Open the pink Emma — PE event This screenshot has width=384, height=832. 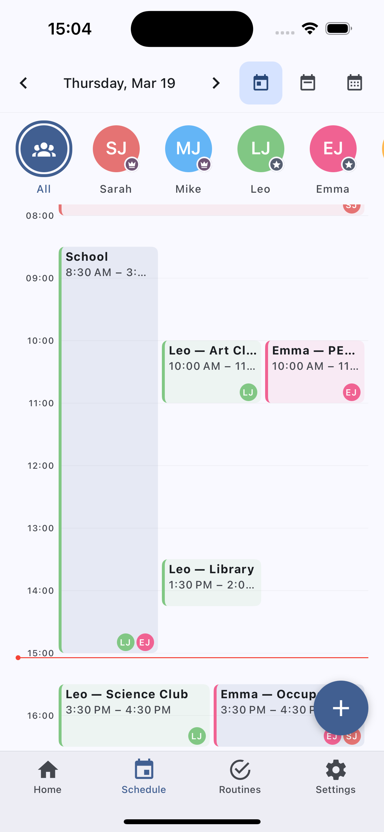point(315,371)
